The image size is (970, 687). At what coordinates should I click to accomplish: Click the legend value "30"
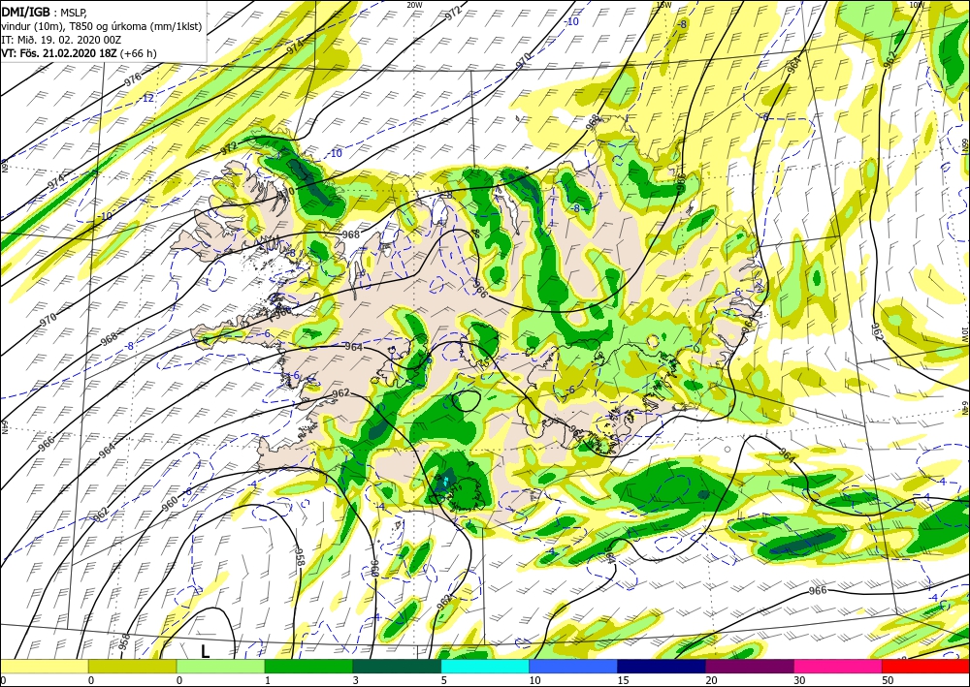[x=800, y=680]
